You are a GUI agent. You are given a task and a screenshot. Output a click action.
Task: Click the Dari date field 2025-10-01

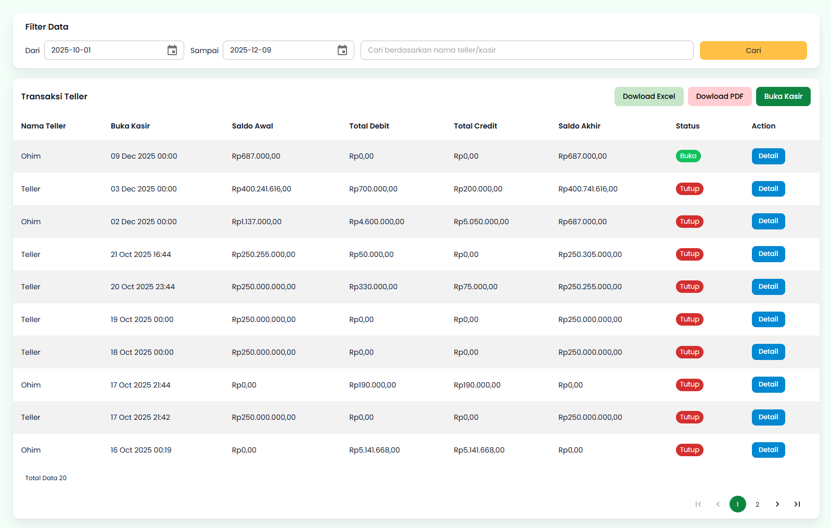tap(104, 50)
